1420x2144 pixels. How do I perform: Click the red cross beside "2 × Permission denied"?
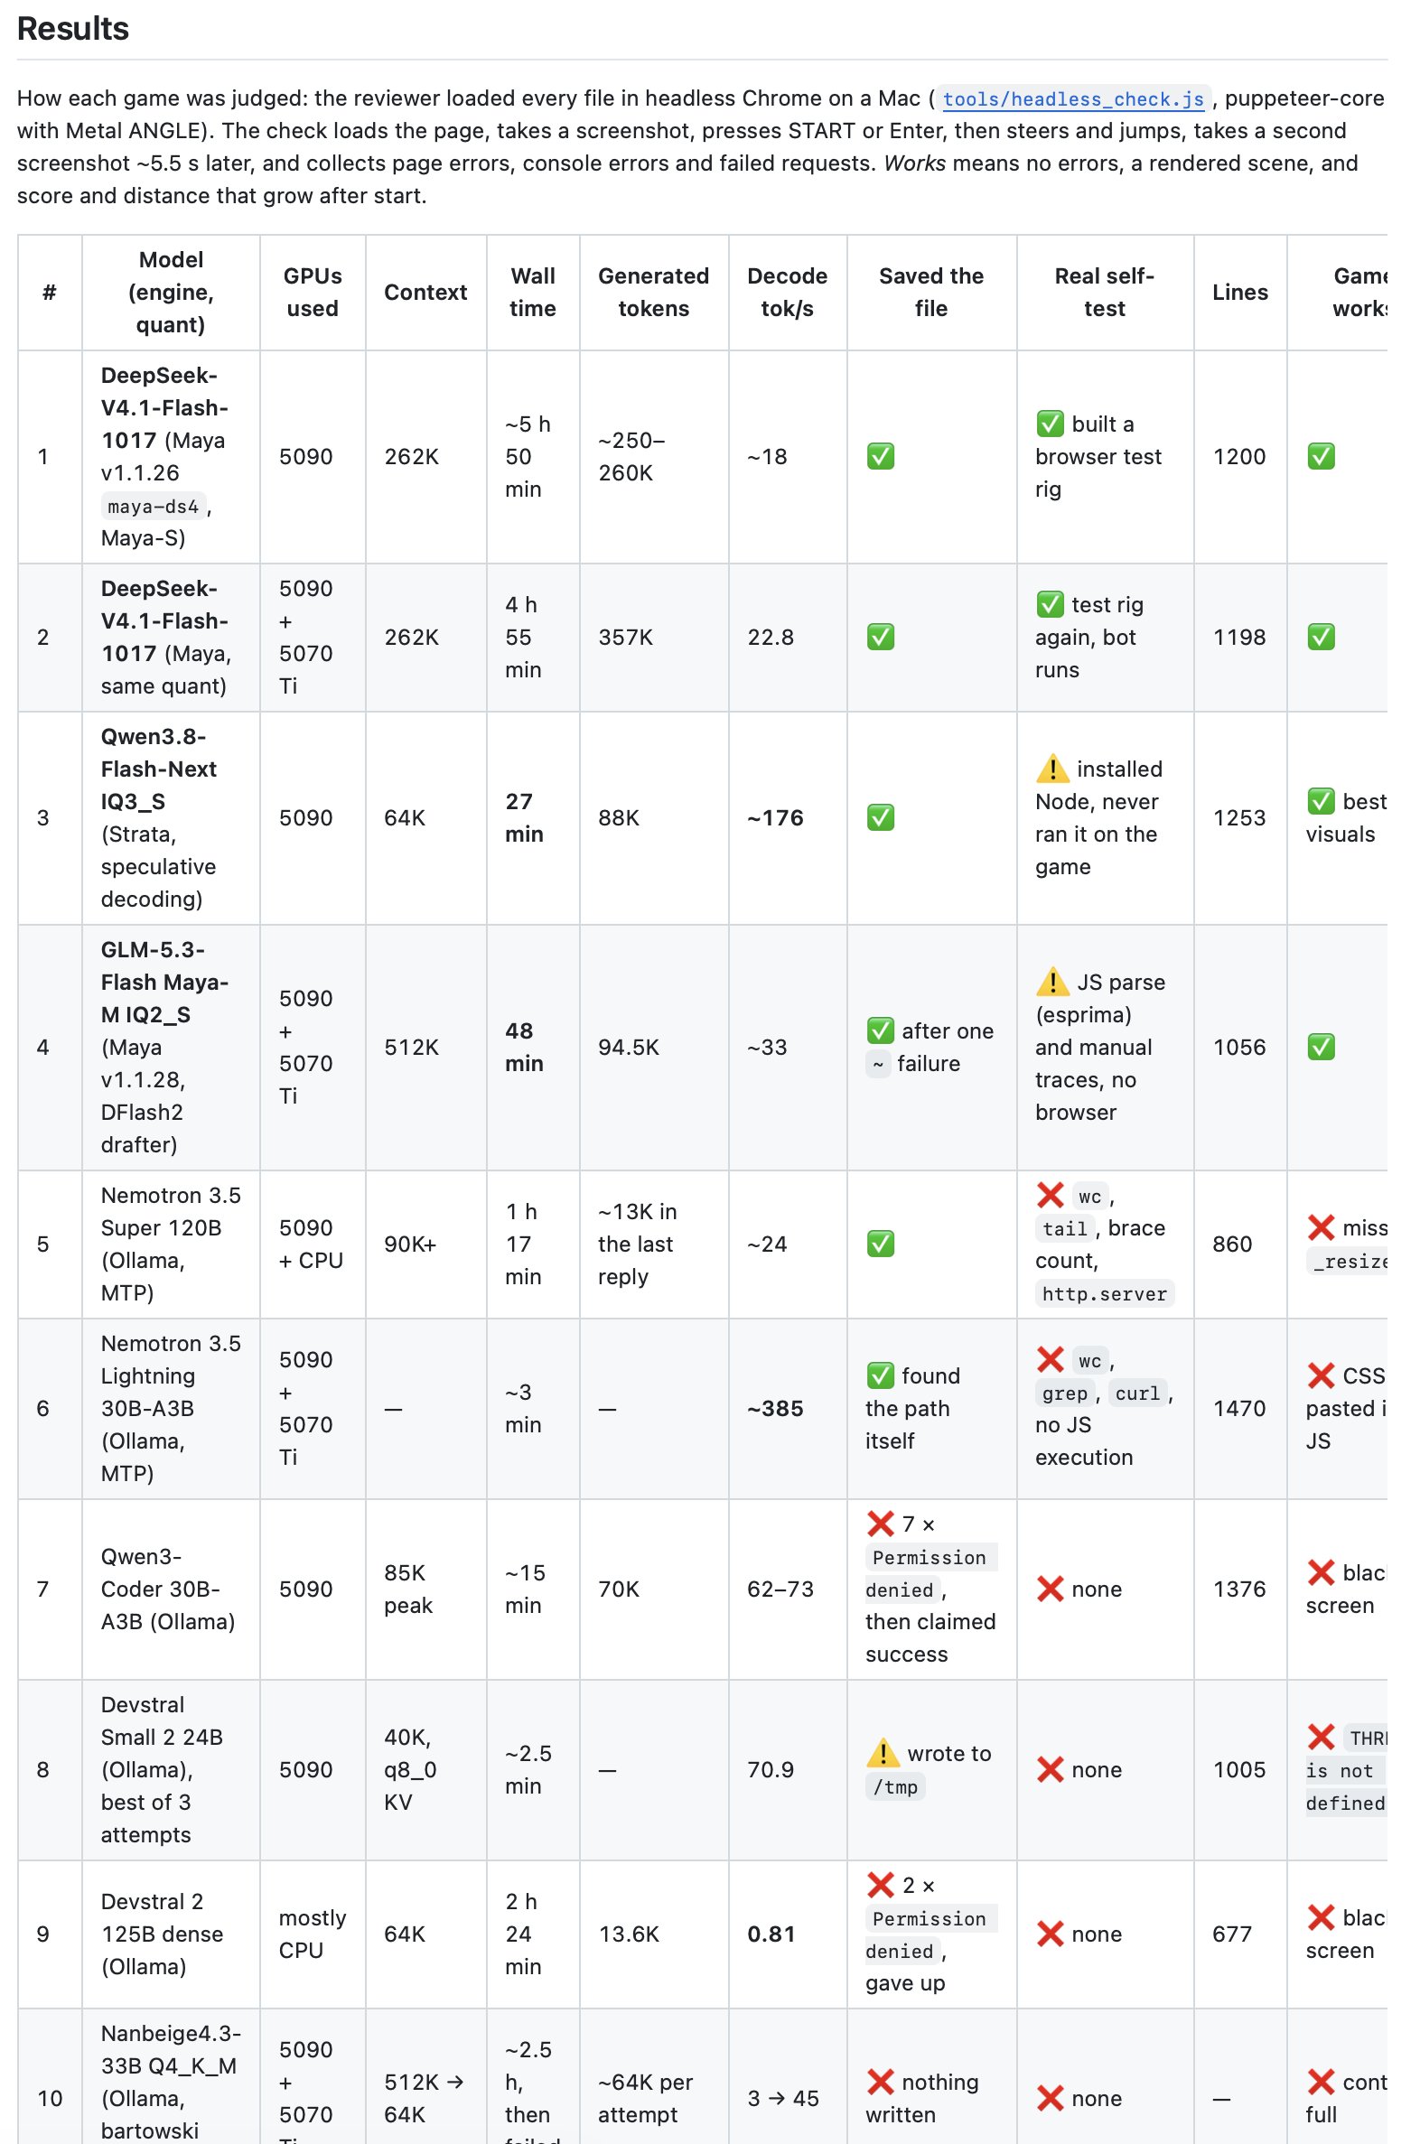pos(880,1885)
